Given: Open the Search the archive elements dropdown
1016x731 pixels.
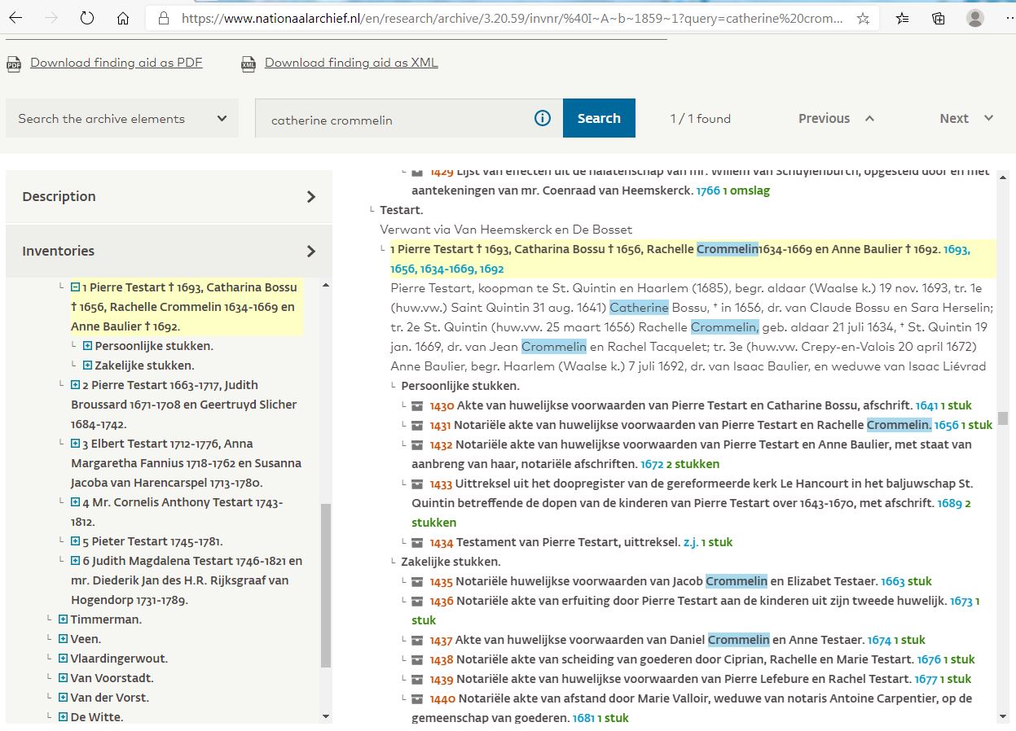Looking at the screenshot, I should tap(122, 119).
